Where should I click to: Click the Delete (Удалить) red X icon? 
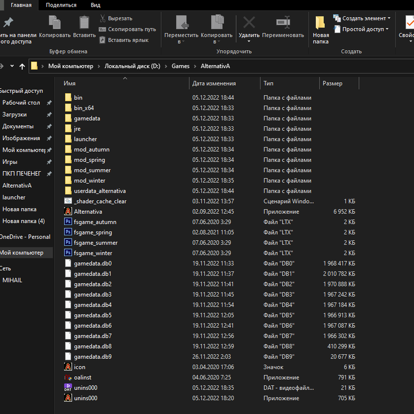pyautogui.click(x=249, y=23)
